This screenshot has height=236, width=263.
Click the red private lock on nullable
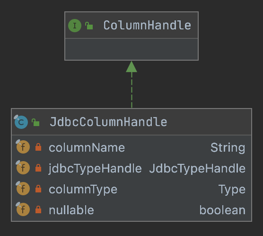(38, 209)
